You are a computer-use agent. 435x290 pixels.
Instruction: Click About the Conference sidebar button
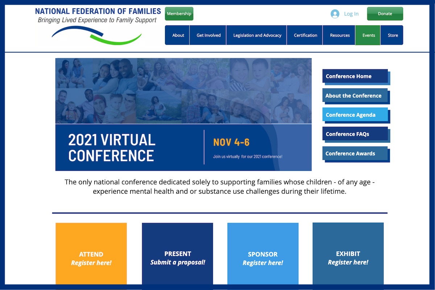(355, 96)
